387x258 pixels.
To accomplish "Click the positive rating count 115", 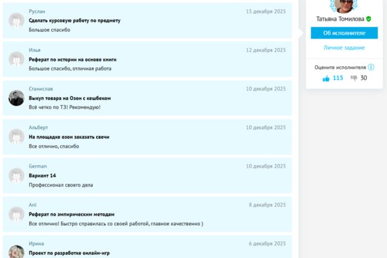I will (338, 78).
